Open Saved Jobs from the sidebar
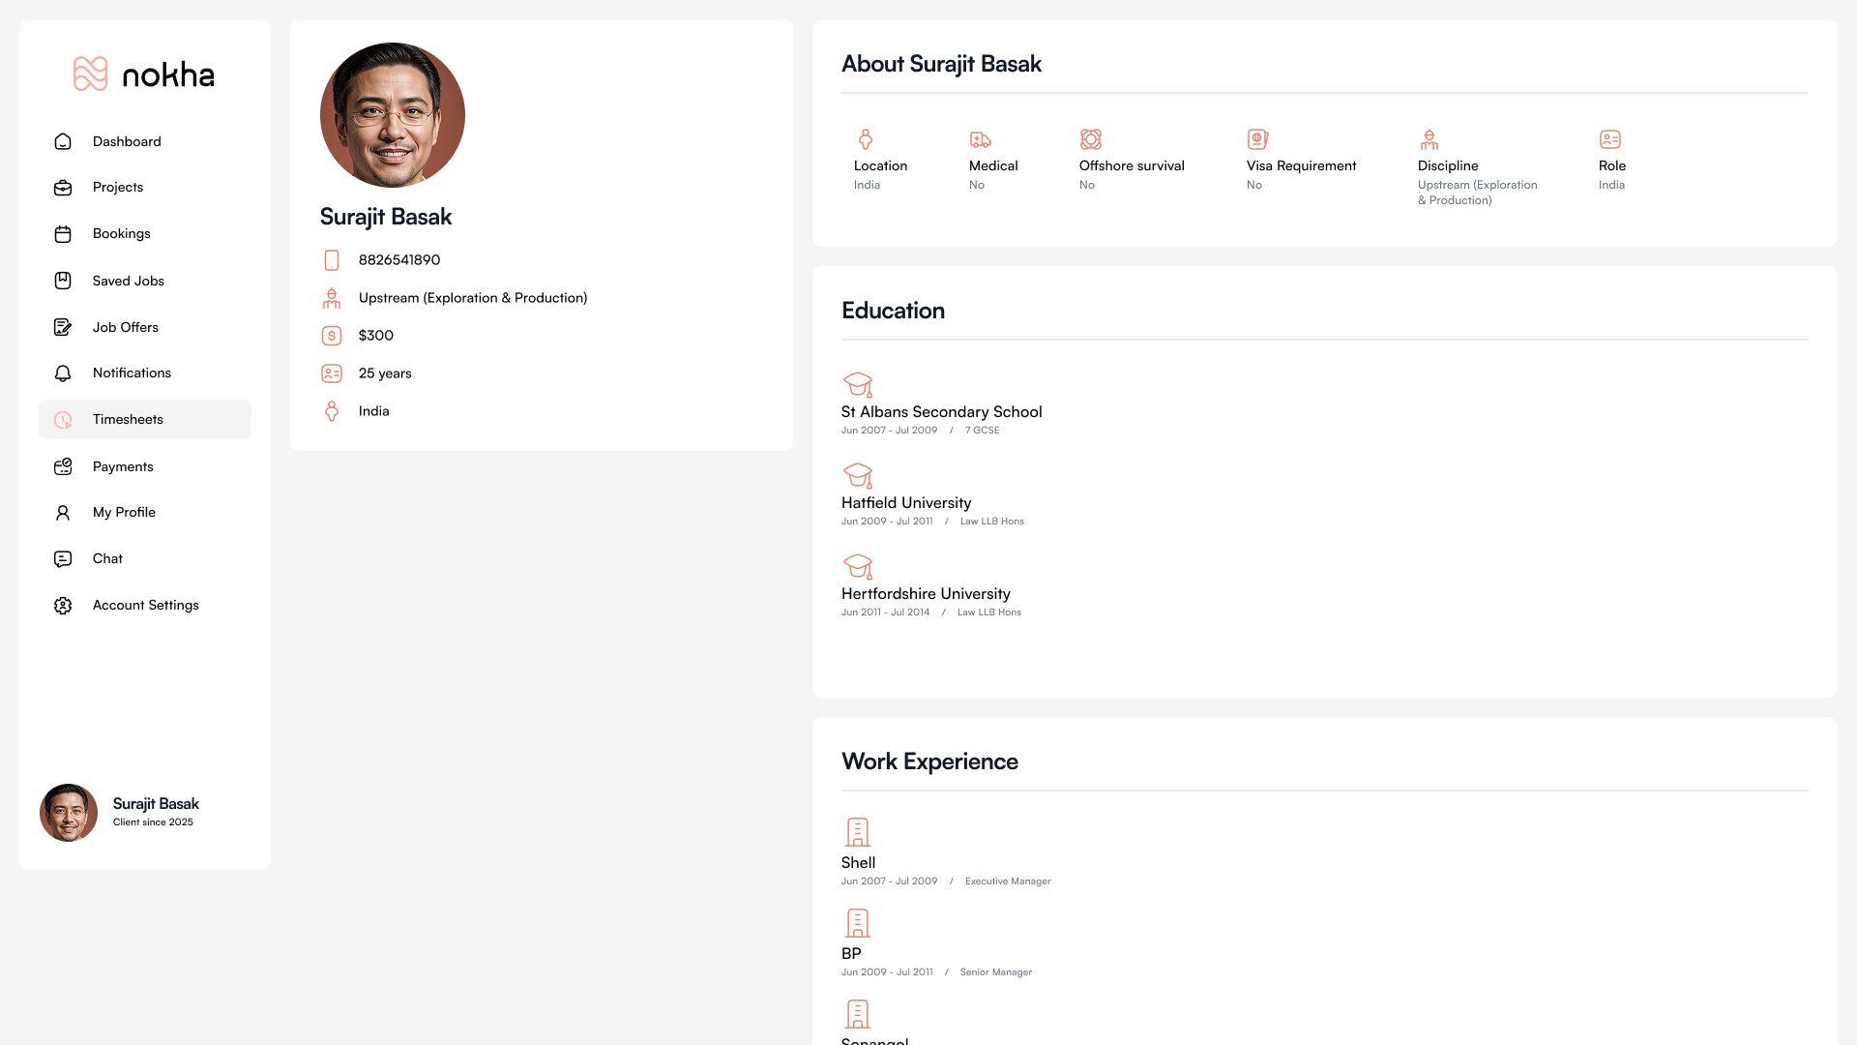 pyautogui.click(x=128, y=281)
